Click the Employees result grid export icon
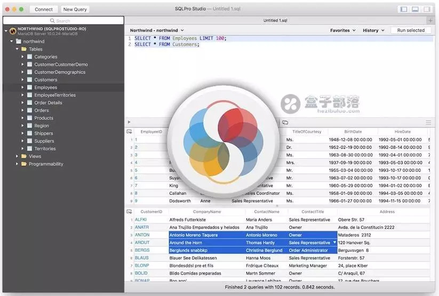439x296 pixels. click(129, 132)
